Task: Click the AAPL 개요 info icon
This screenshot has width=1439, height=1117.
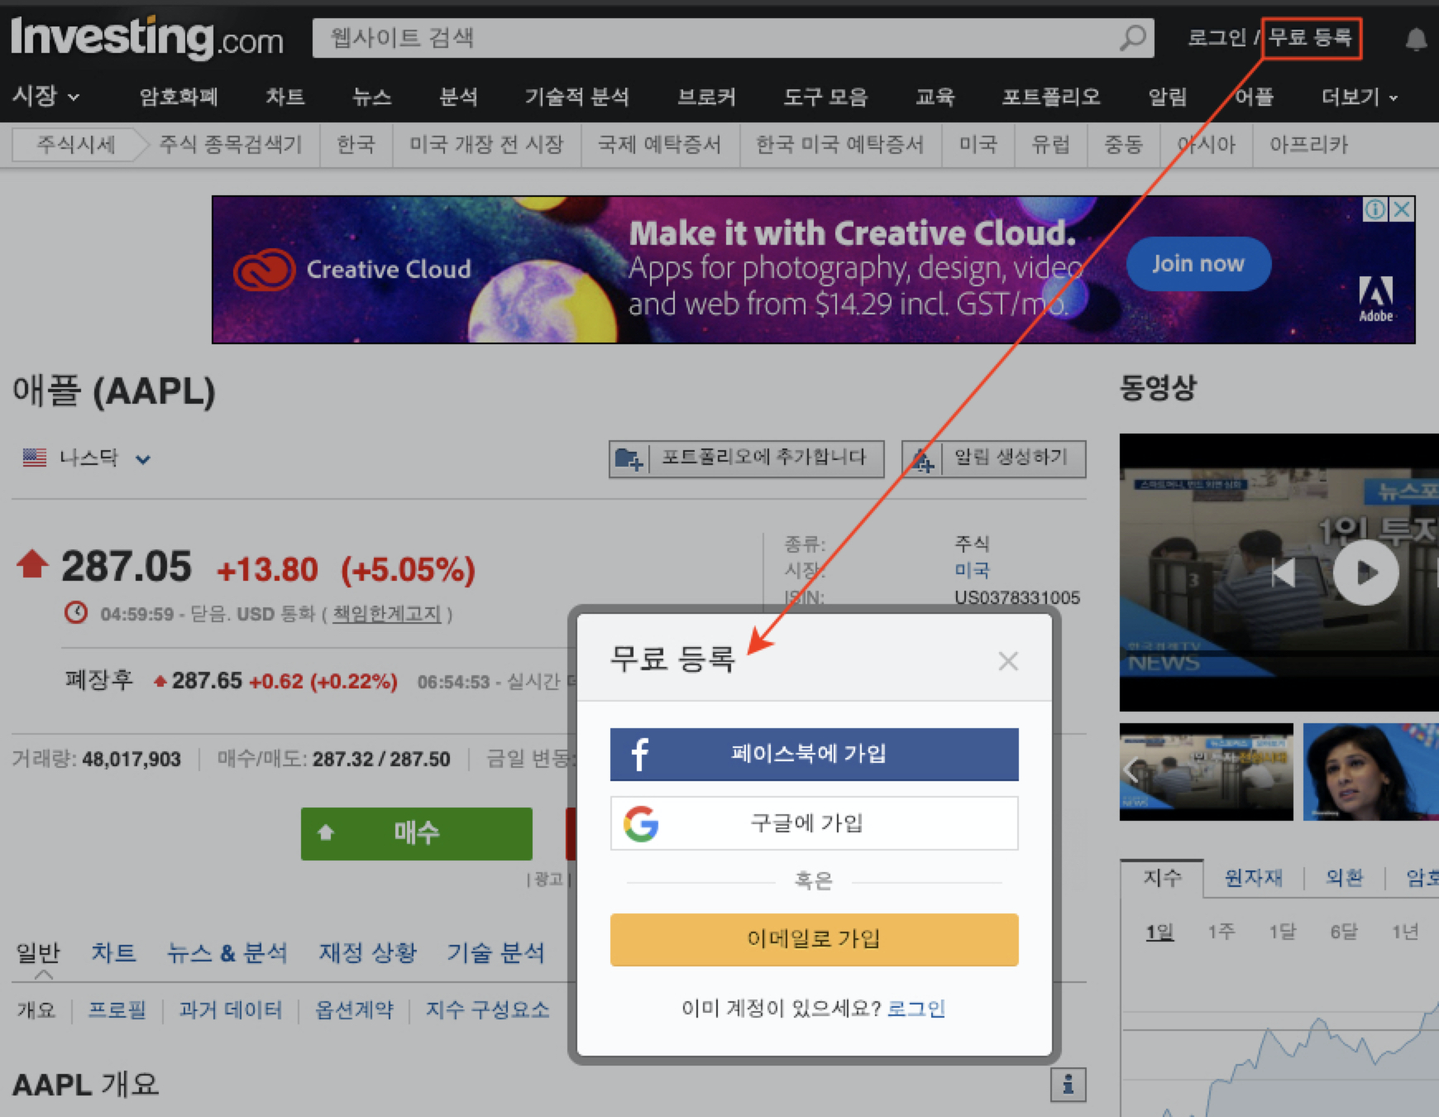Action: pyautogui.click(x=1068, y=1084)
